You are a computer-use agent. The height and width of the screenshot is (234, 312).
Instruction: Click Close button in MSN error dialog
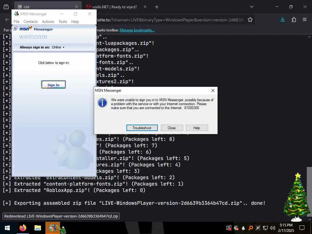[x=172, y=128]
